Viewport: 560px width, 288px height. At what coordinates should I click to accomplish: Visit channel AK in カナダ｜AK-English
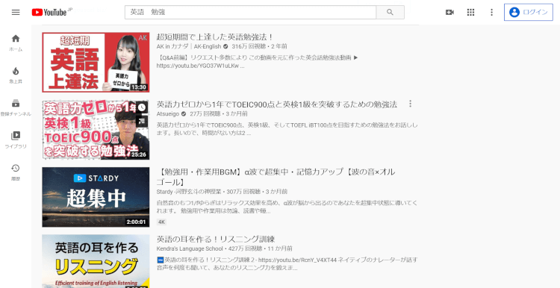[x=189, y=47]
